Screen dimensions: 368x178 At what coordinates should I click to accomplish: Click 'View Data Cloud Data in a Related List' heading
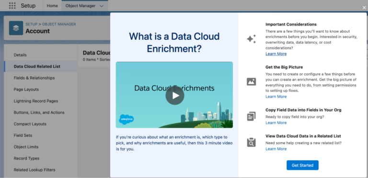click(303, 136)
